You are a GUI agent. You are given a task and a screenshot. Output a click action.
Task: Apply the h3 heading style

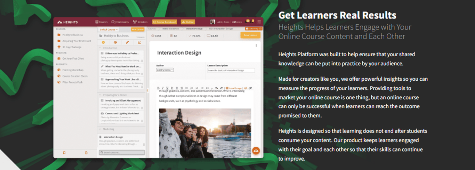[207, 88]
